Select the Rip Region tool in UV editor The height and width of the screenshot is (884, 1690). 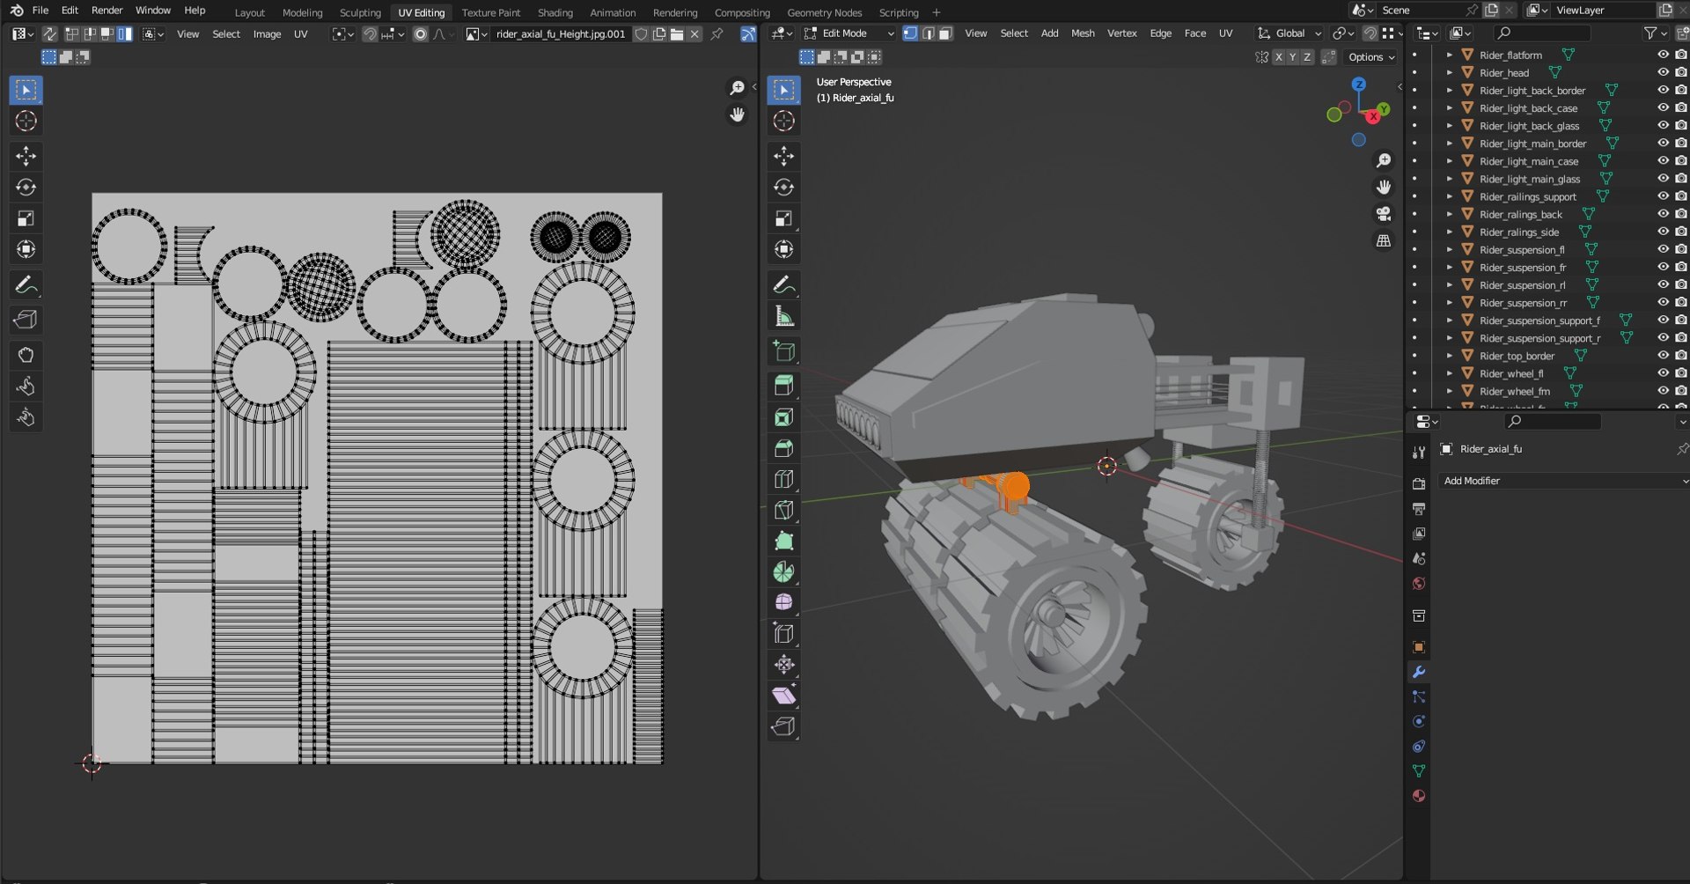(x=26, y=320)
